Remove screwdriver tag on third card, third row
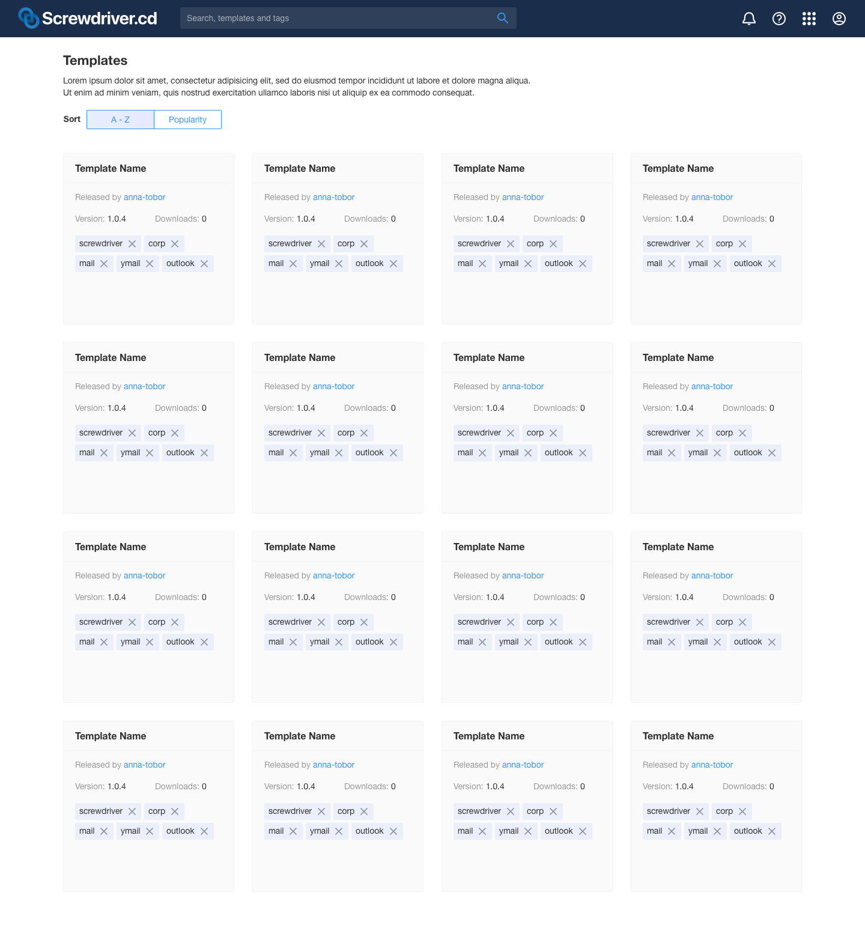Screen dimensions: 865x928 [x=511, y=622]
